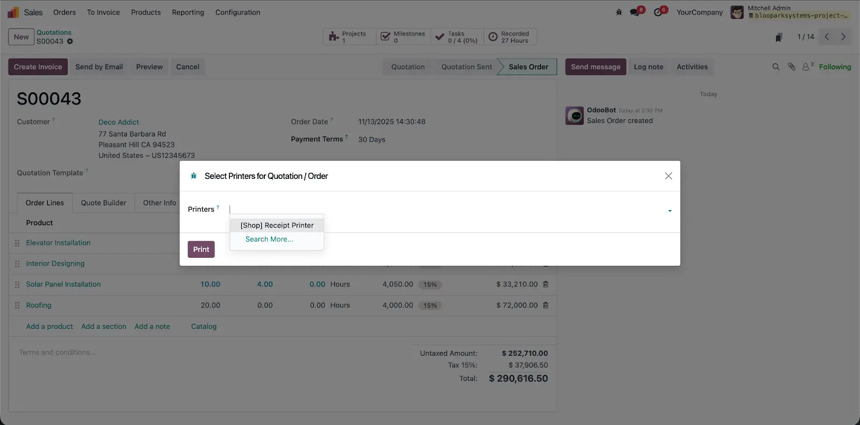The height and width of the screenshot is (425, 860).
Task: Click the debug bug icon in top bar
Action: point(619,12)
